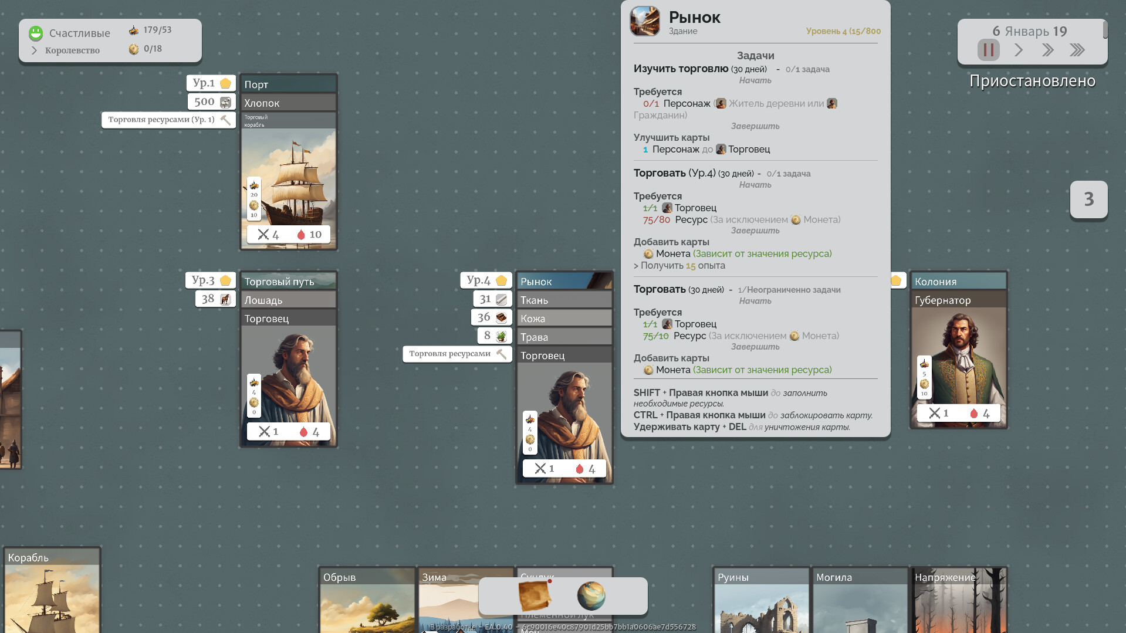Select the Напряжение card
This screenshot has height=633, width=1126.
959,600
